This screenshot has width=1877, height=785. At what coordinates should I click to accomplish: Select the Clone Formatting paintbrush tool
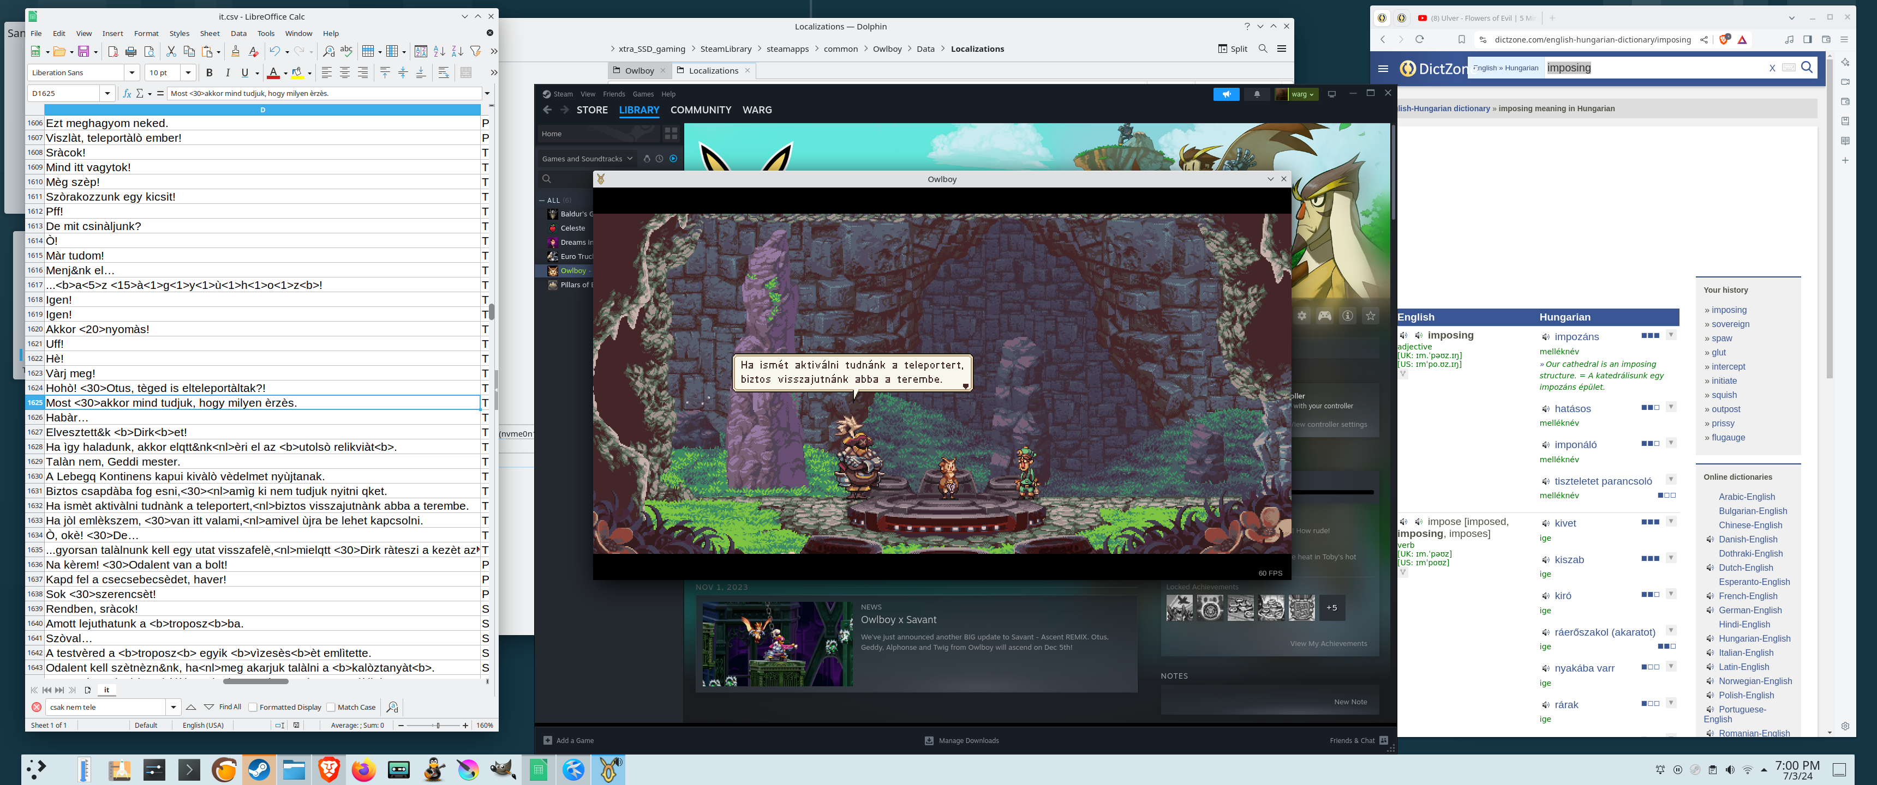point(236,52)
